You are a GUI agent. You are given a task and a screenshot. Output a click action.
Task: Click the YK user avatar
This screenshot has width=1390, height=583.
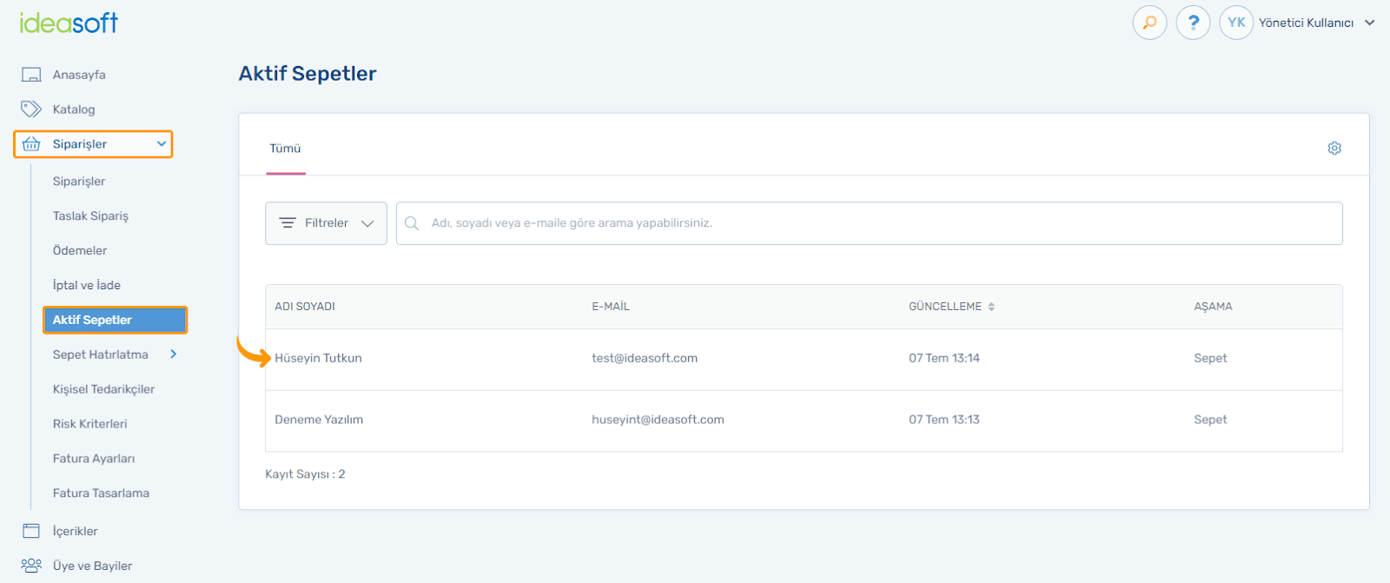[x=1236, y=23]
